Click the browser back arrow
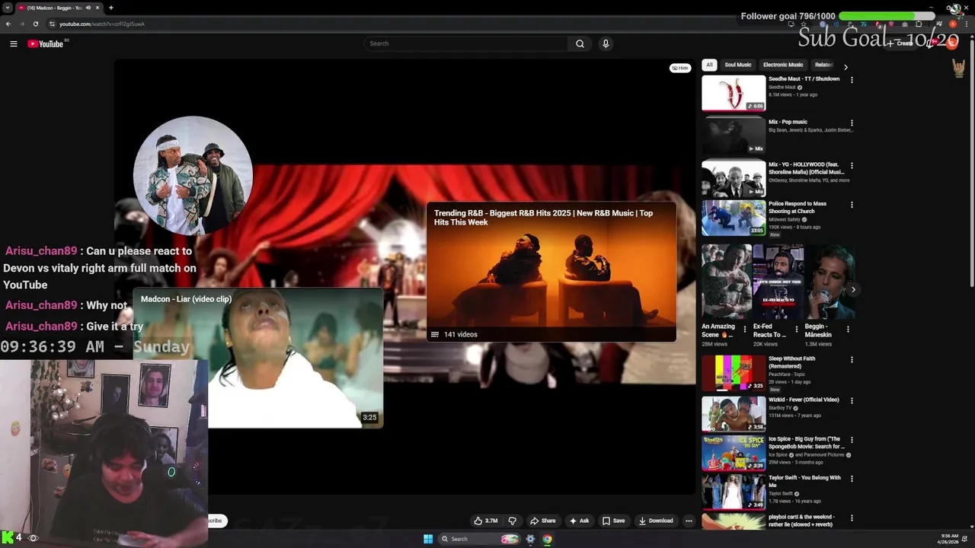The height and width of the screenshot is (548, 975). 8,24
